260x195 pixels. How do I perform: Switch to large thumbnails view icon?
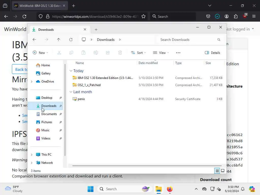(x=223, y=171)
